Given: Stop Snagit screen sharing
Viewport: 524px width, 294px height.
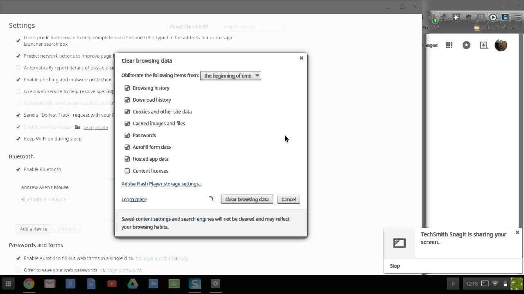Looking at the screenshot, I should 395,266.
